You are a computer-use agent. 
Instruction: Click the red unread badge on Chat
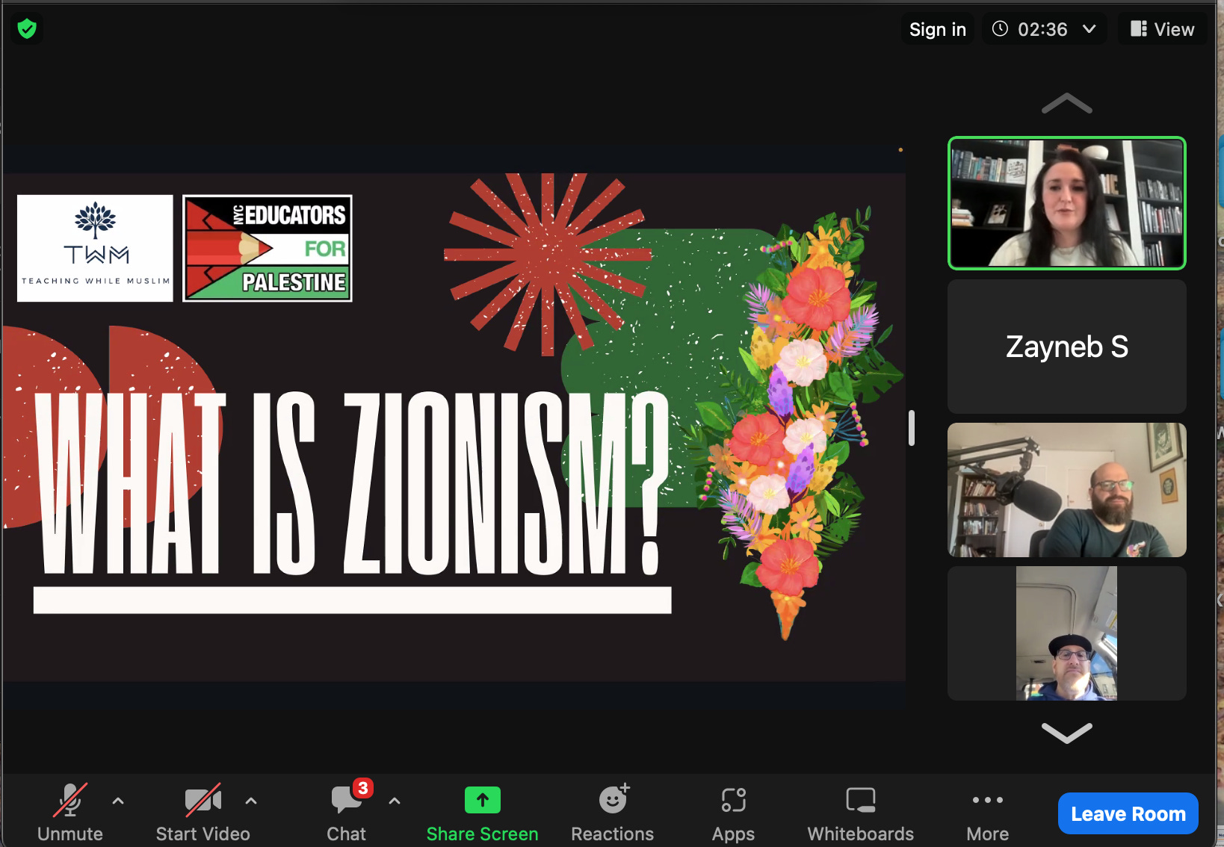point(363,788)
